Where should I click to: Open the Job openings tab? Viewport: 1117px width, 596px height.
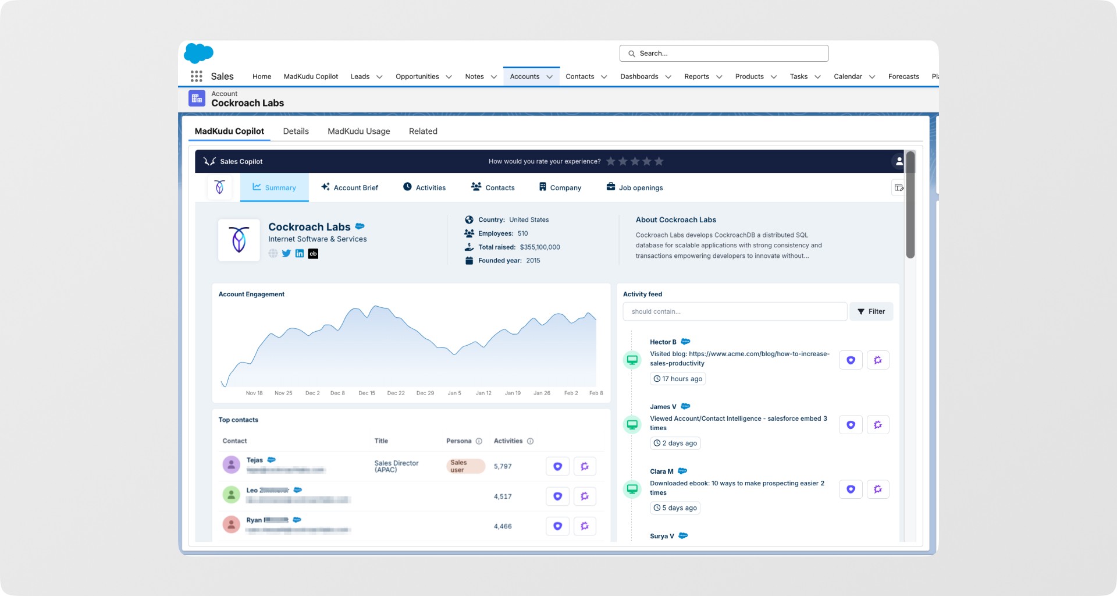634,187
